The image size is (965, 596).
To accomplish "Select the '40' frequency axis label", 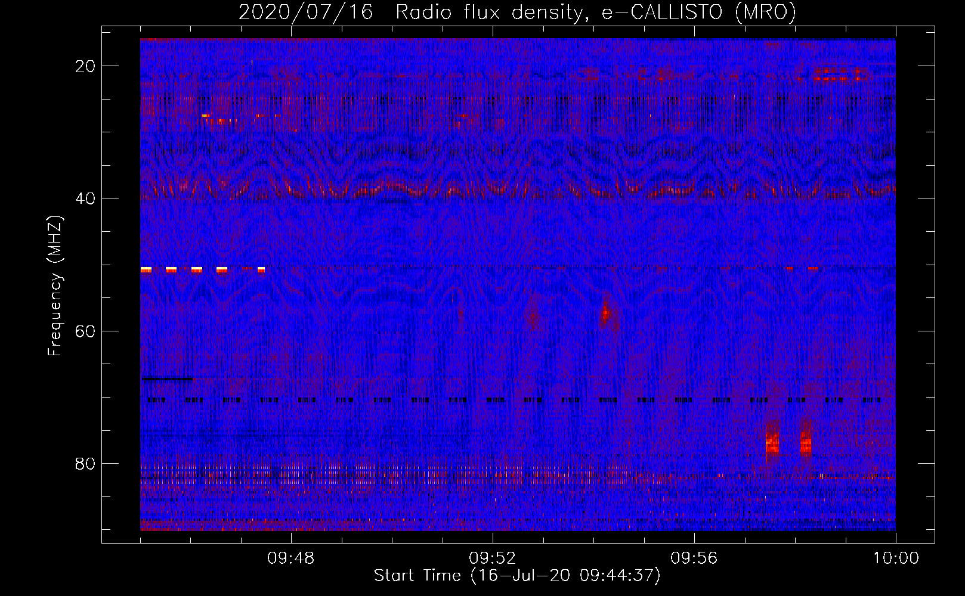I will click(86, 198).
